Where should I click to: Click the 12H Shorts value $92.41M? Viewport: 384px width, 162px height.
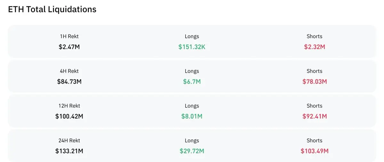[x=315, y=116]
